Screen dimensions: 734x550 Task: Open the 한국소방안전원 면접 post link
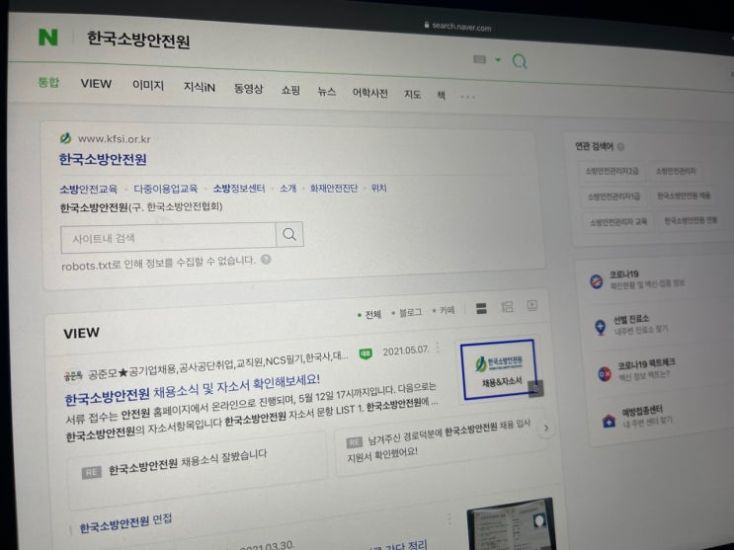click(125, 523)
